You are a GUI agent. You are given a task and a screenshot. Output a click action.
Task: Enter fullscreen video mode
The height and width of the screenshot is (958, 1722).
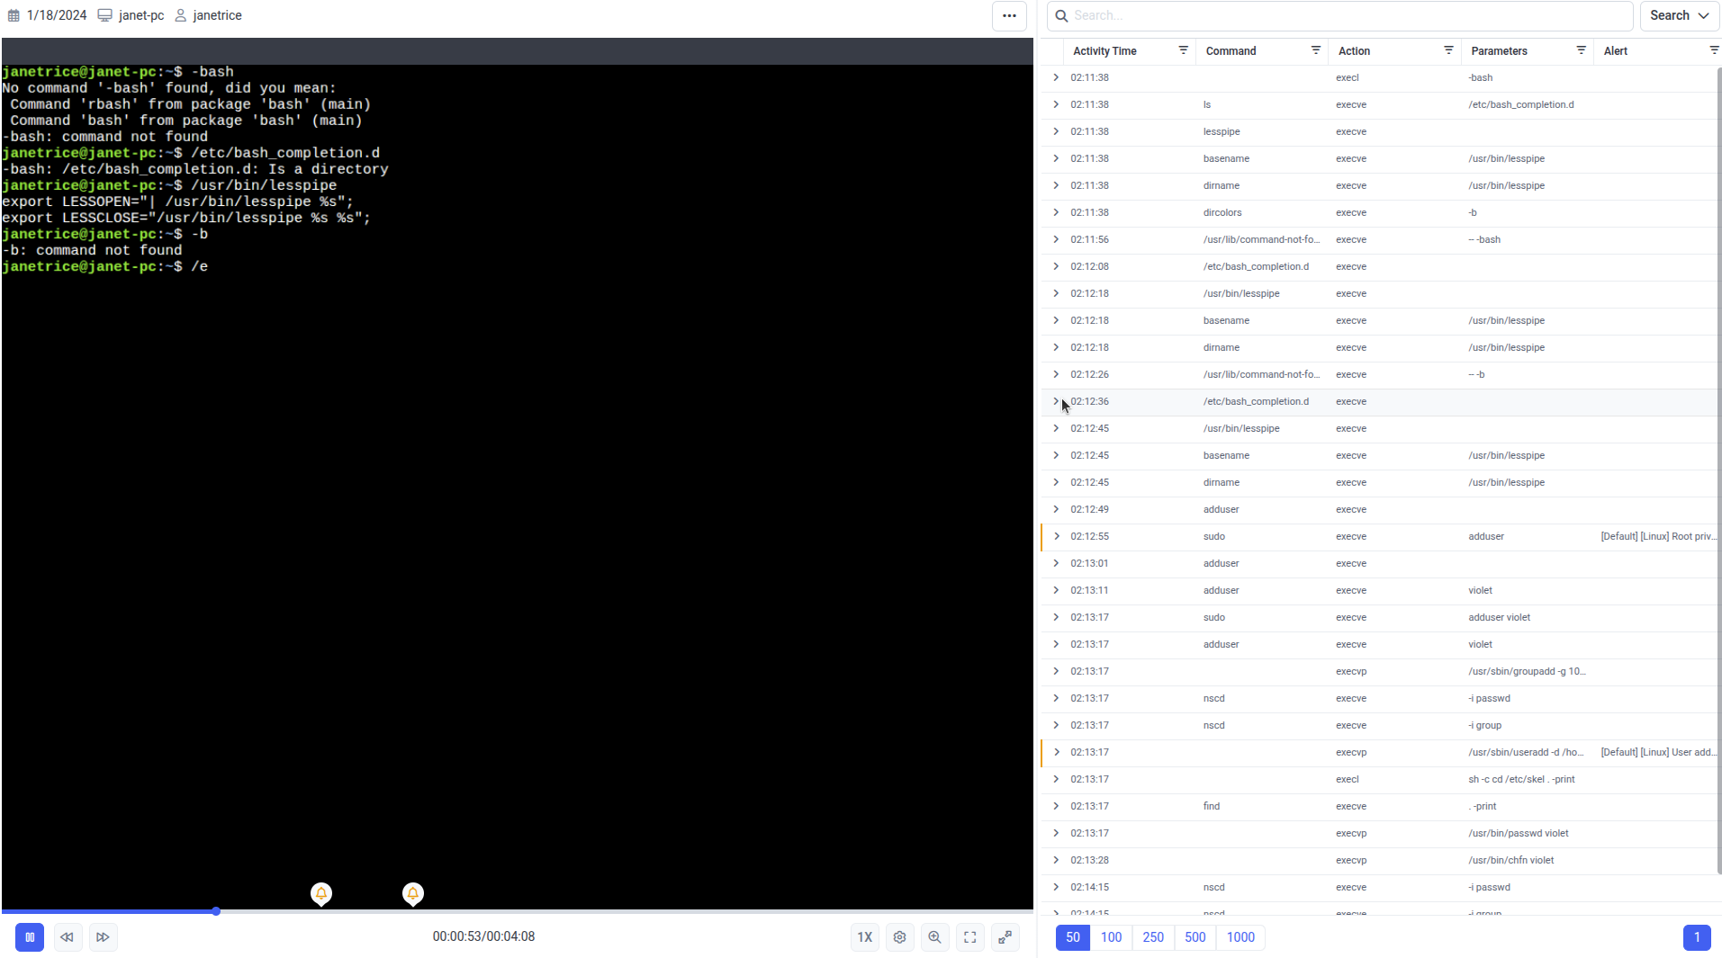pyautogui.click(x=970, y=937)
